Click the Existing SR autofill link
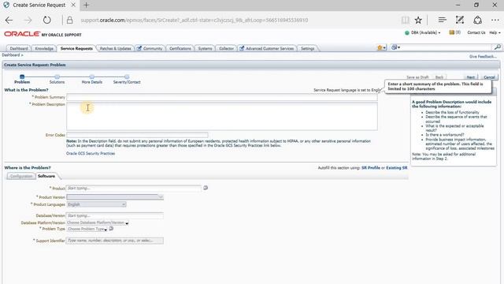This screenshot has height=284, width=504. point(396,168)
